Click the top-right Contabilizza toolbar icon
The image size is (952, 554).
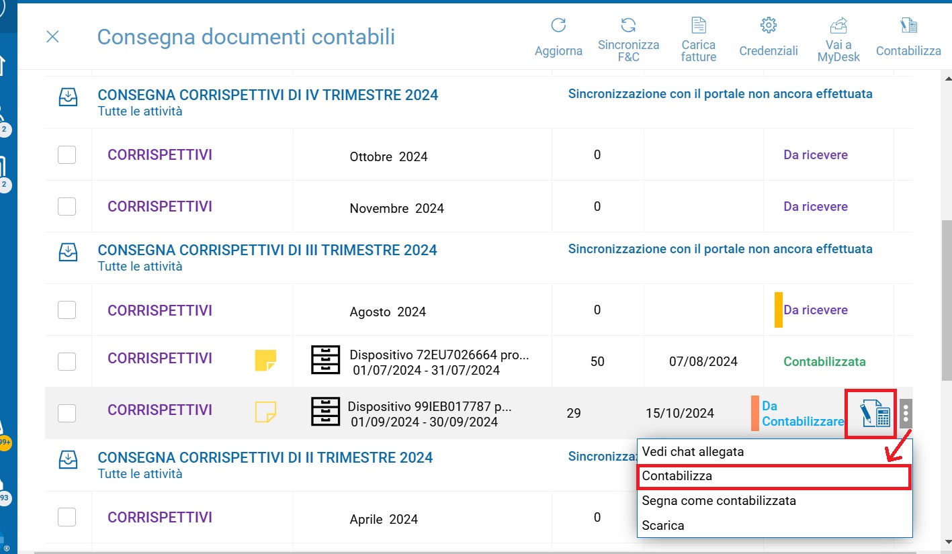[x=908, y=26]
